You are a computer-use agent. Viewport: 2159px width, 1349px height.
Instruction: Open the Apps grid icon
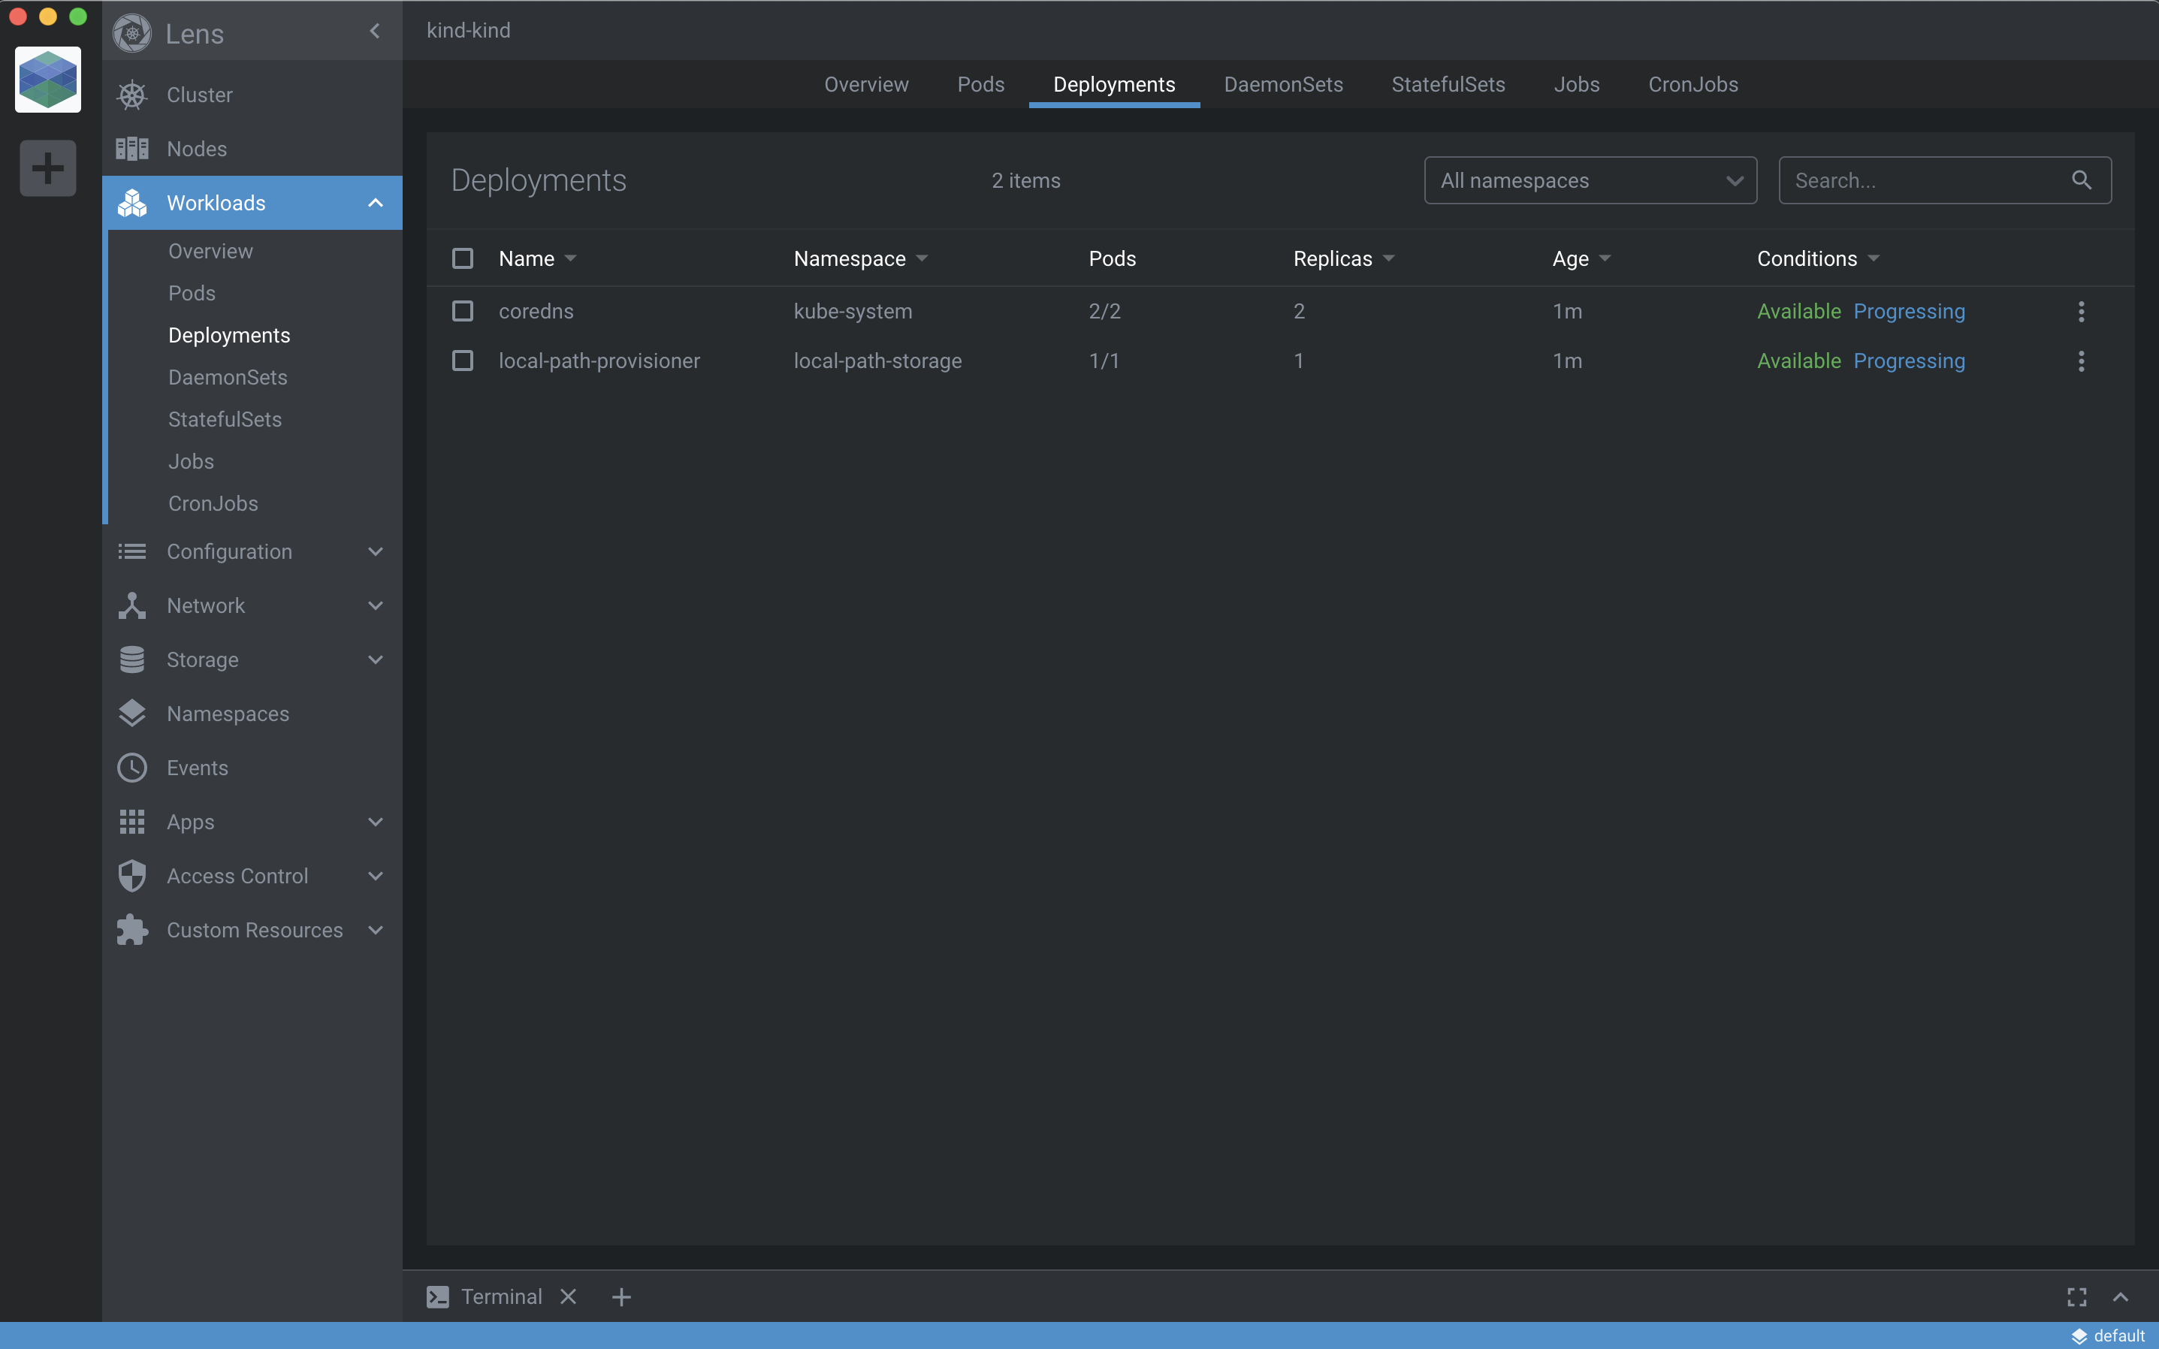131,822
